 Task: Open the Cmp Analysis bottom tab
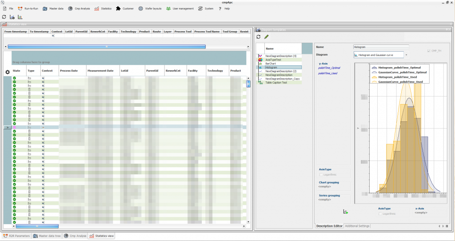[75, 236]
